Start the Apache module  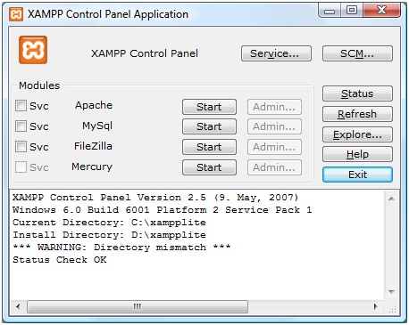pyautogui.click(x=209, y=107)
